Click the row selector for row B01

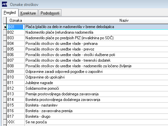click(5, 27)
